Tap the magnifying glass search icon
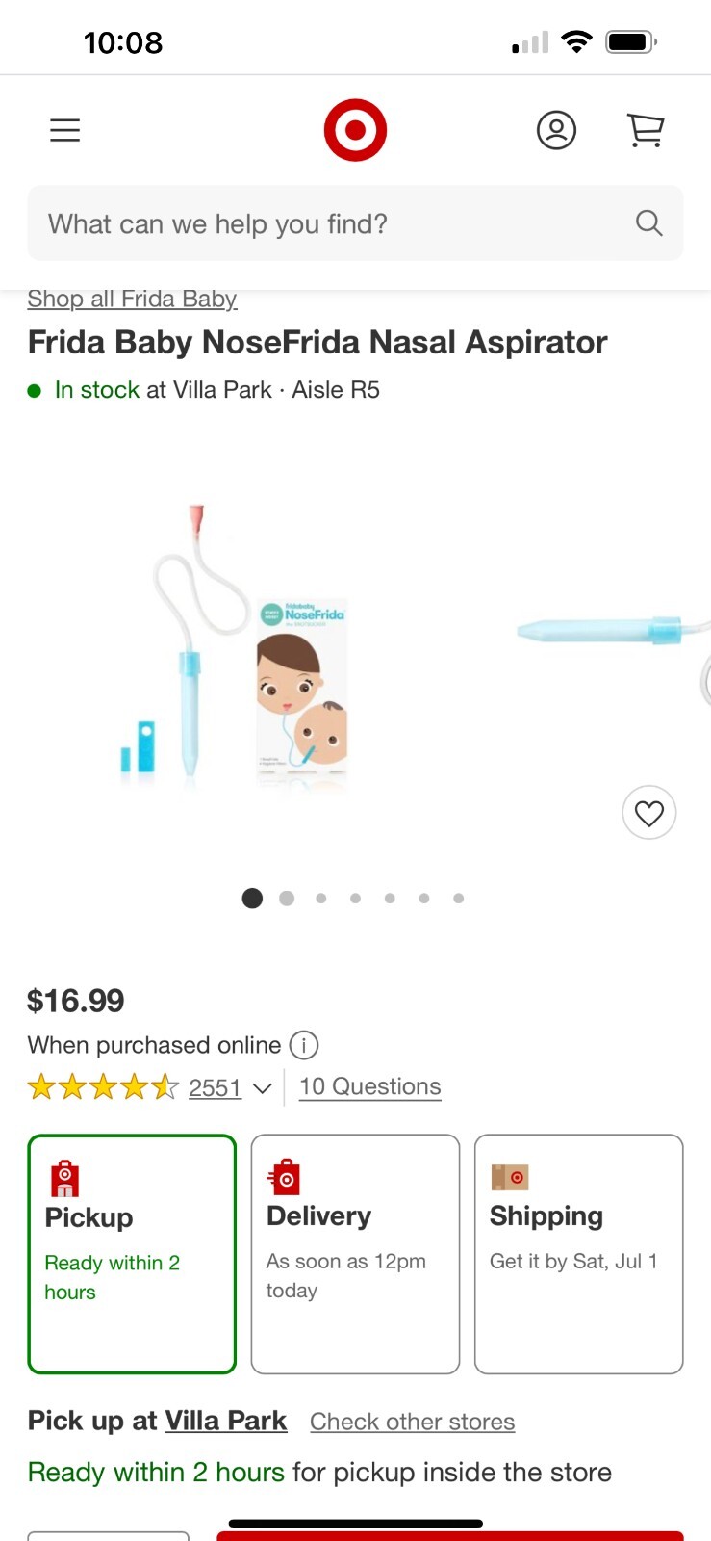The width and height of the screenshot is (711, 1541). pyautogui.click(x=649, y=223)
